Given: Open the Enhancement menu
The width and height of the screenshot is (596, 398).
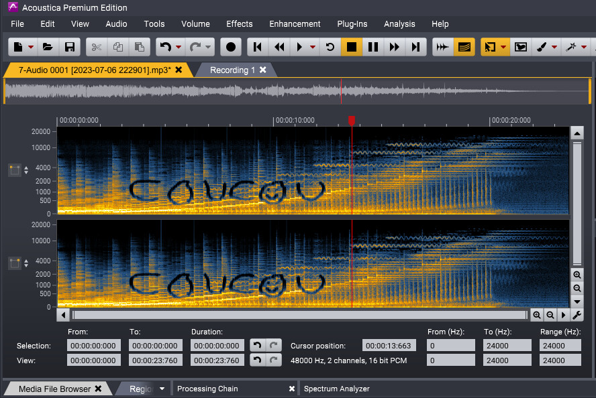Looking at the screenshot, I should point(295,24).
